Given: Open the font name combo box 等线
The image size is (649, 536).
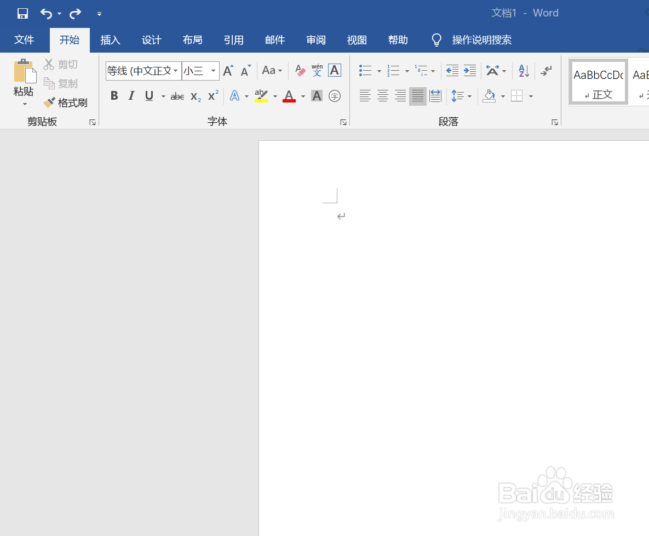Looking at the screenshot, I should (143, 71).
